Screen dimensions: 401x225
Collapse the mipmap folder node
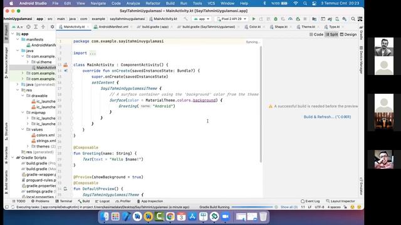click(23, 112)
